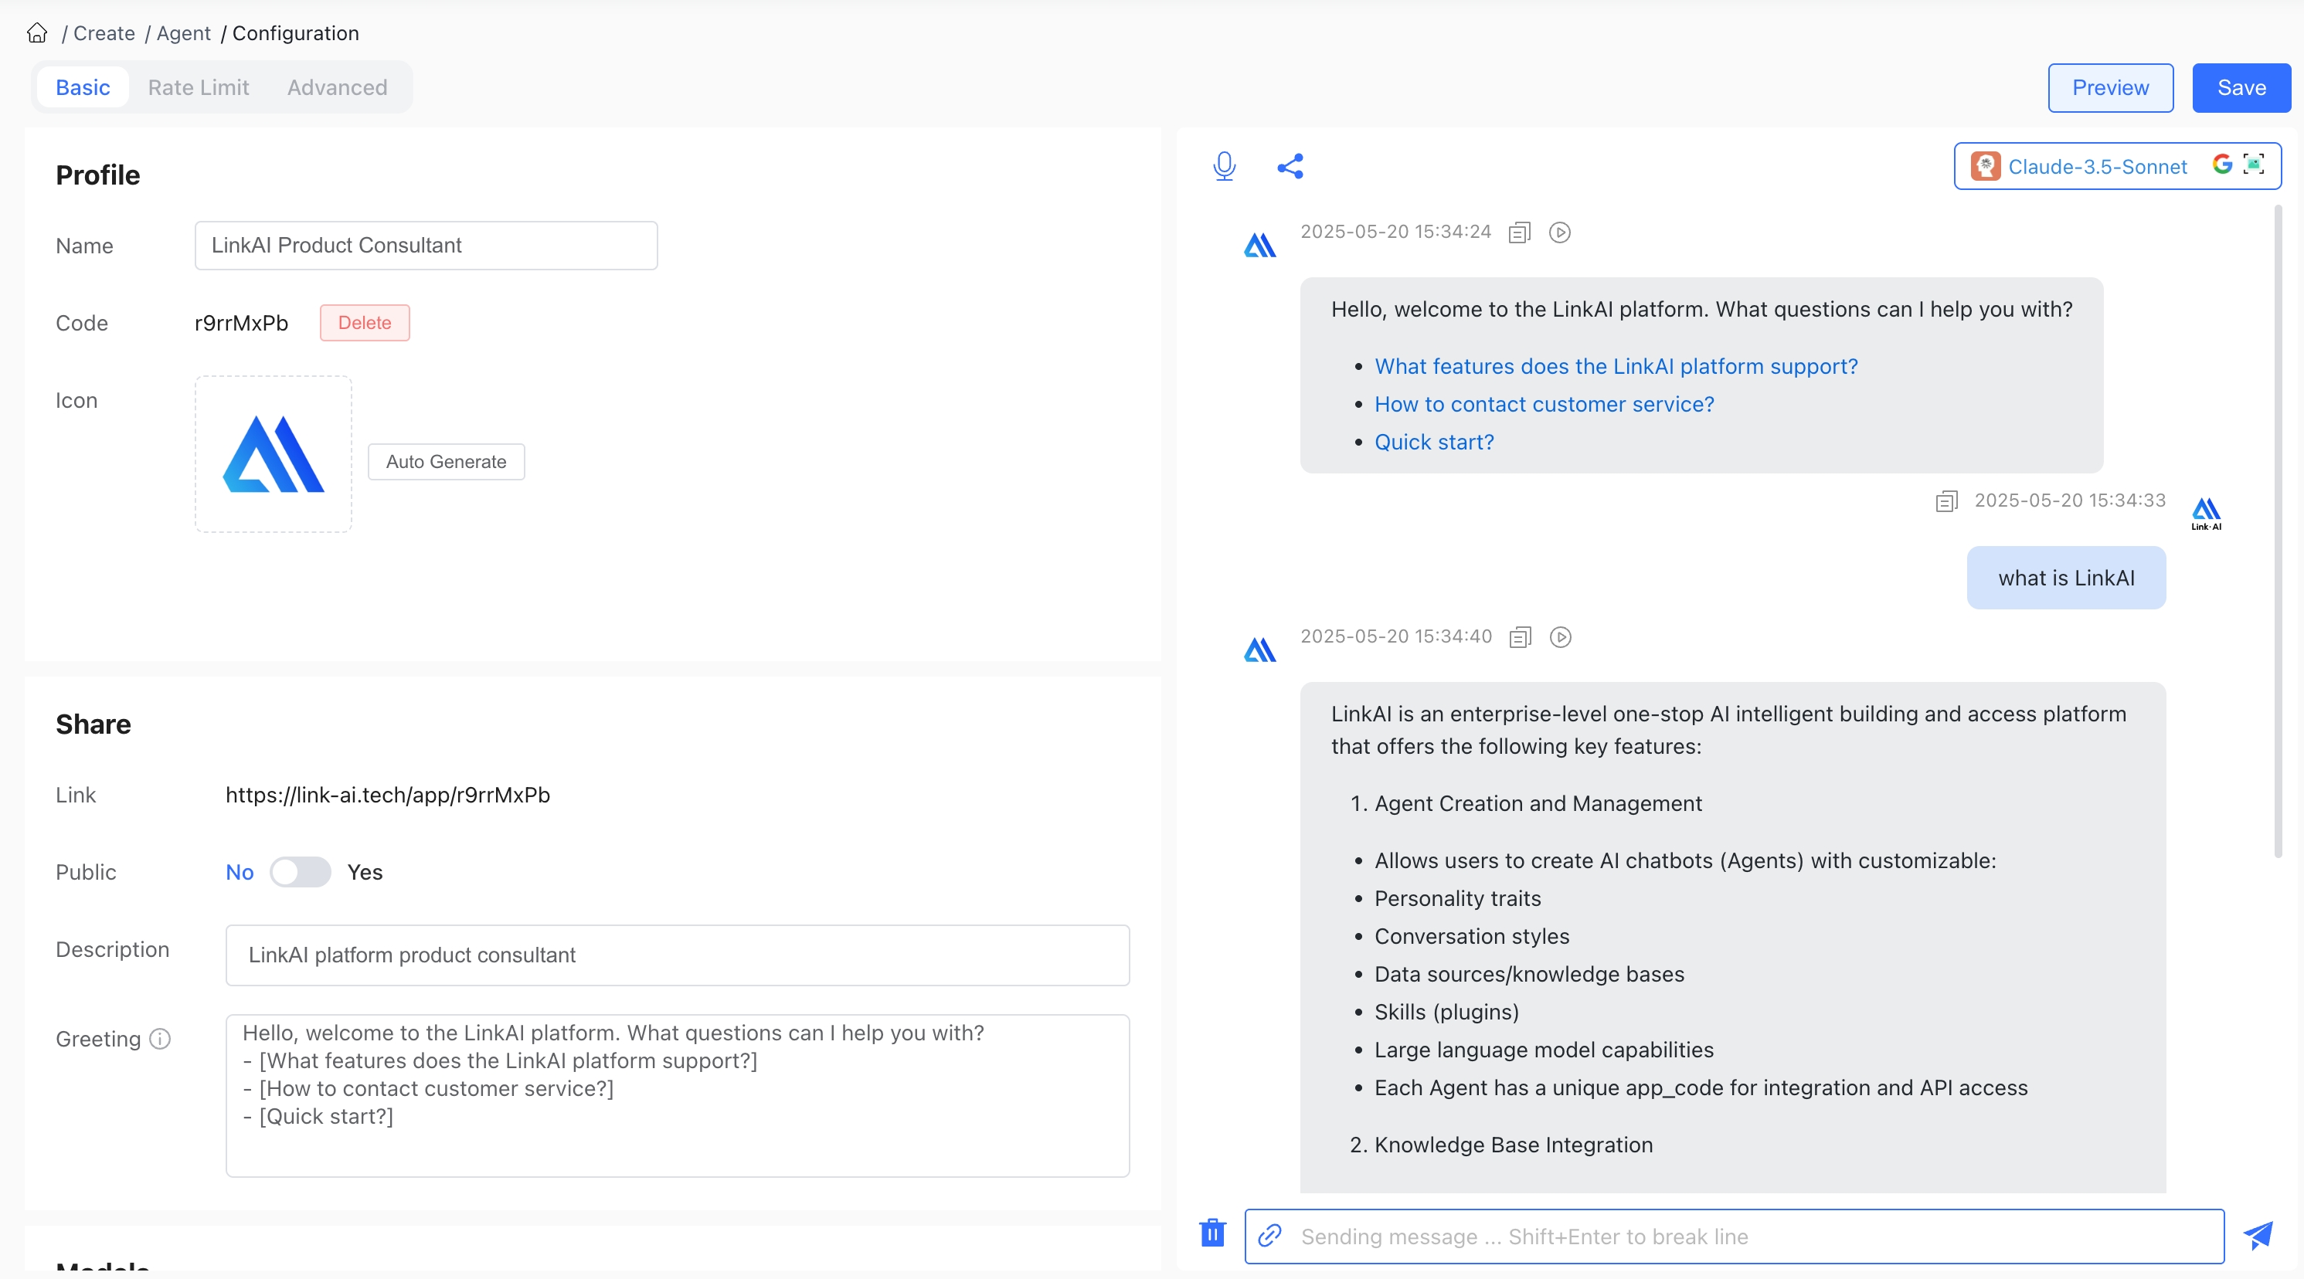This screenshot has width=2304, height=1279.
Task: Play audio for the 15:34:24 message
Action: [1560, 232]
